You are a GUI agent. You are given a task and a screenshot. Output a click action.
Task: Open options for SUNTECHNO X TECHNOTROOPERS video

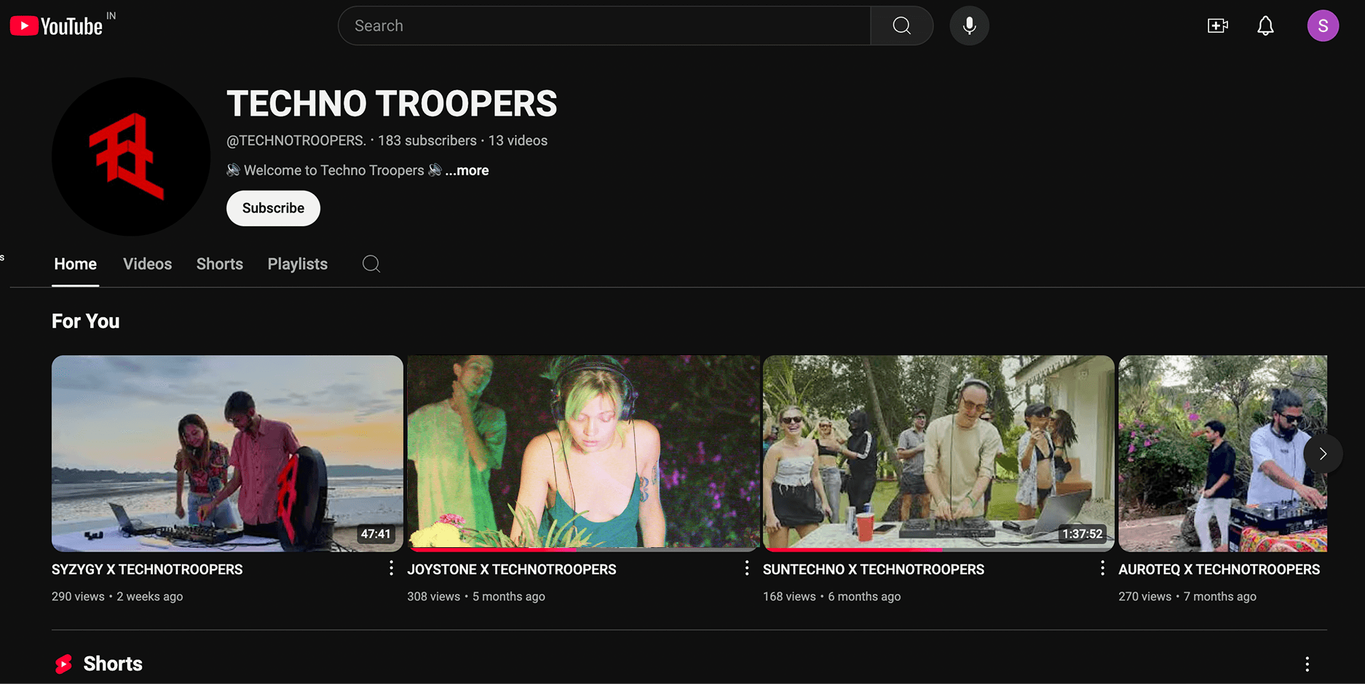tap(1102, 568)
